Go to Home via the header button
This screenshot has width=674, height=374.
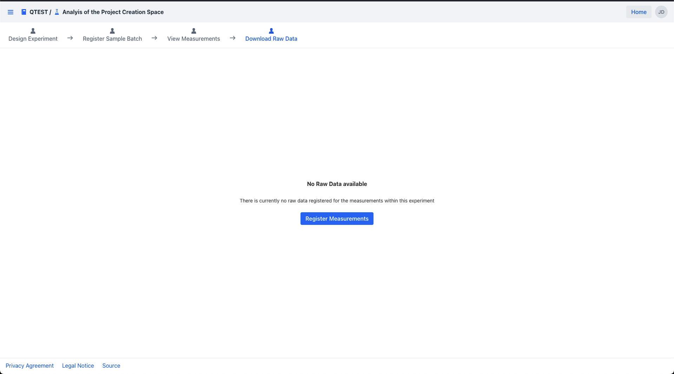coord(639,12)
